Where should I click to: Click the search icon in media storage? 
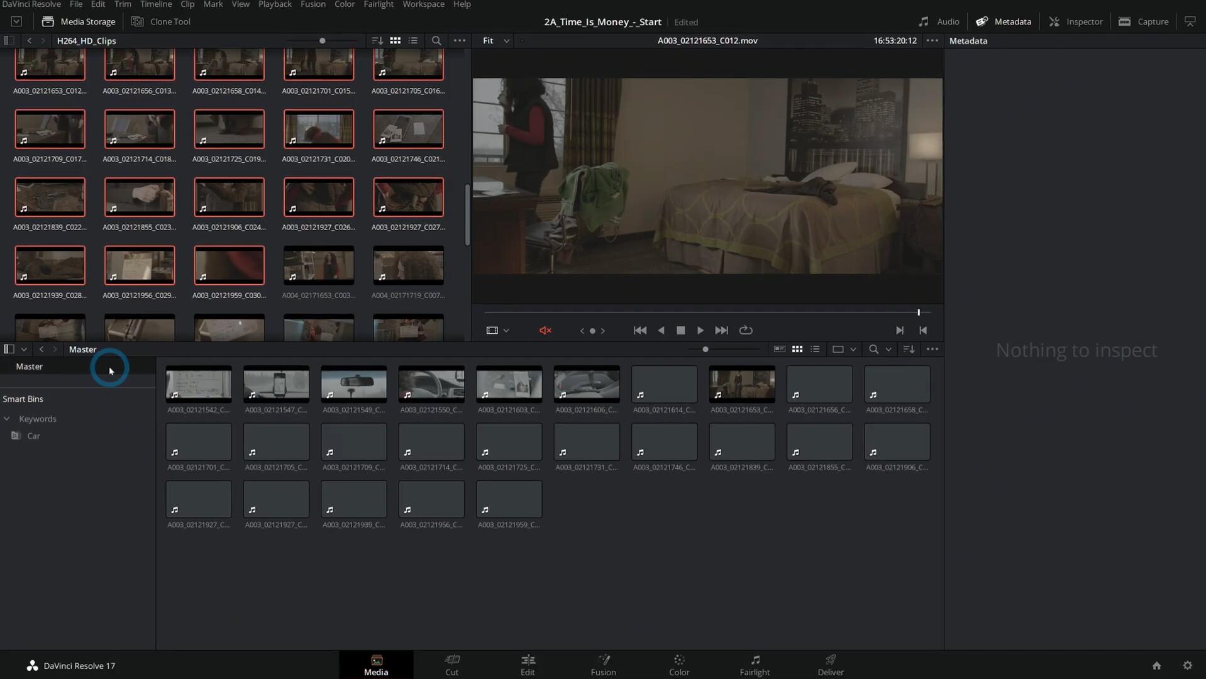pos(436,40)
